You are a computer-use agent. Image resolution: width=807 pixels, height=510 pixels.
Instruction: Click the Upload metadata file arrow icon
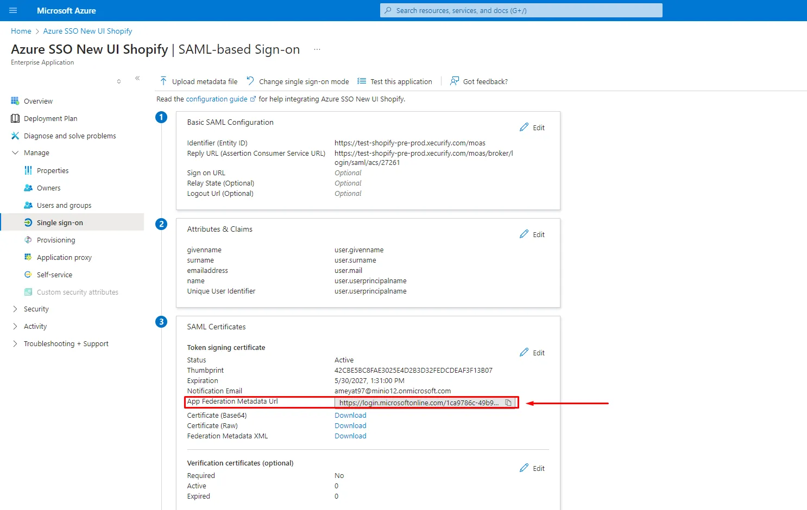coord(163,81)
